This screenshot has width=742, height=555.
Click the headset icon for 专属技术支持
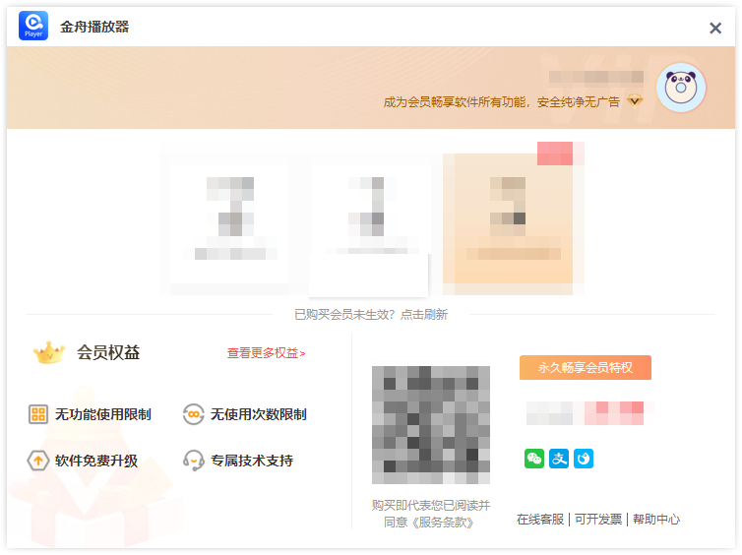point(193,460)
